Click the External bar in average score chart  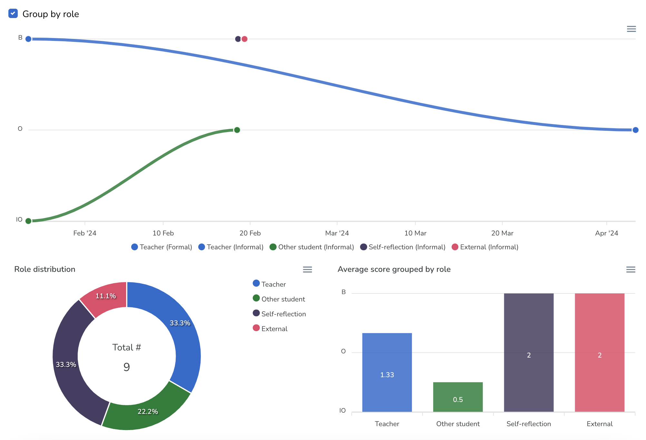click(599, 353)
